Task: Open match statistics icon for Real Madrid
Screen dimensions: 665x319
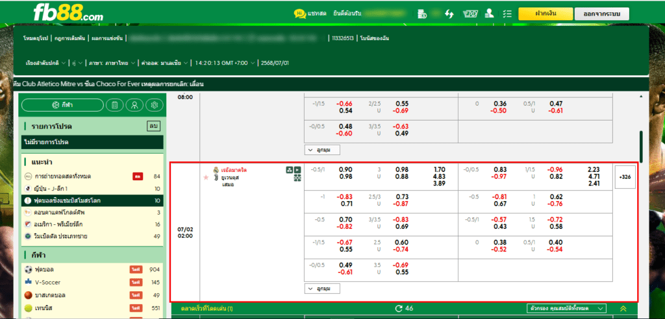Action: [x=289, y=170]
